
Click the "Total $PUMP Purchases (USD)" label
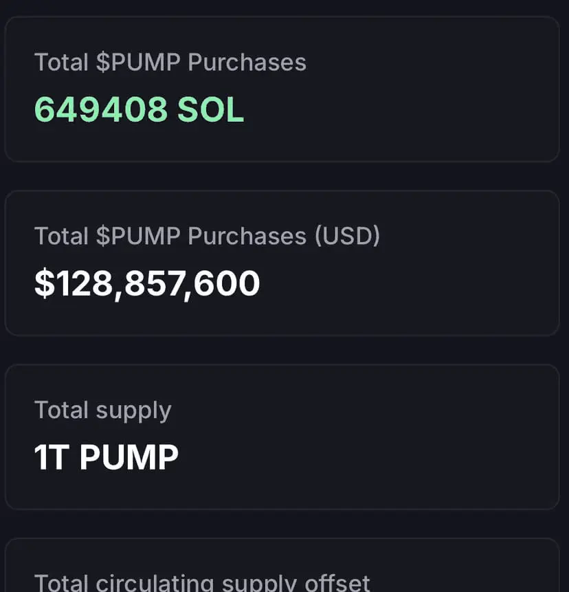click(207, 236)
